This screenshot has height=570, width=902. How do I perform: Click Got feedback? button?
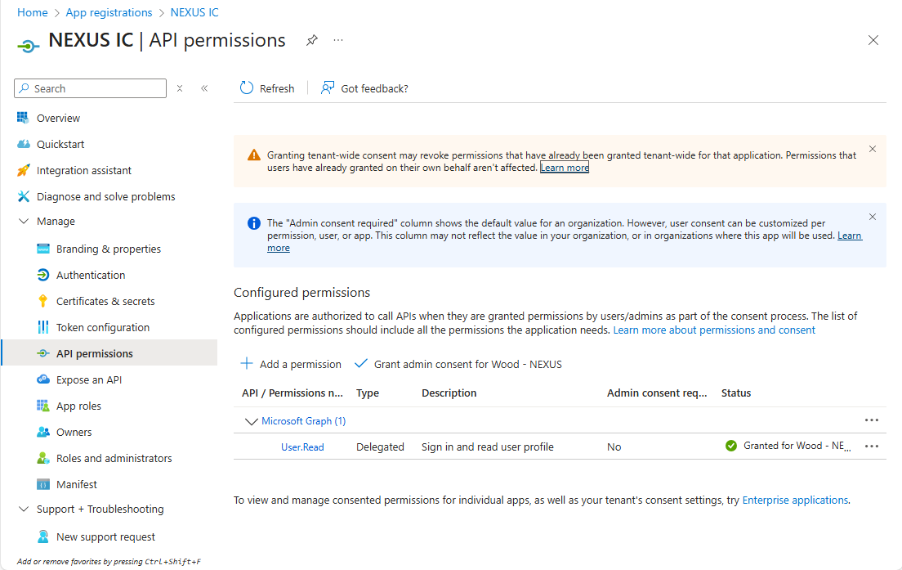[364, 88]
